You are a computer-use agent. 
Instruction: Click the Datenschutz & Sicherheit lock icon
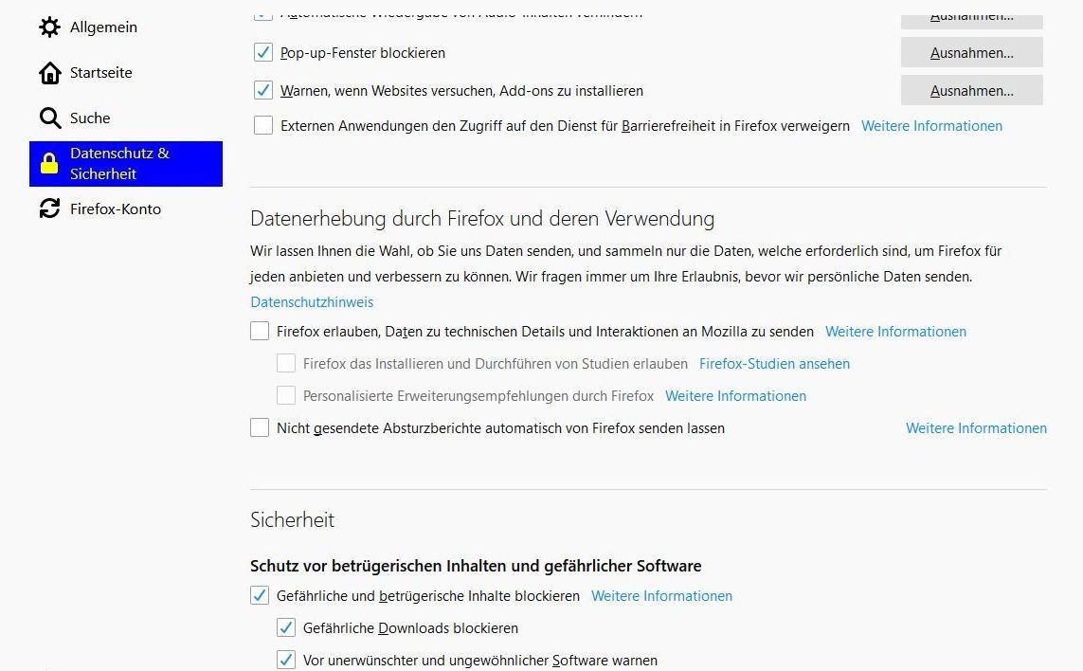[x=49, y=164]
